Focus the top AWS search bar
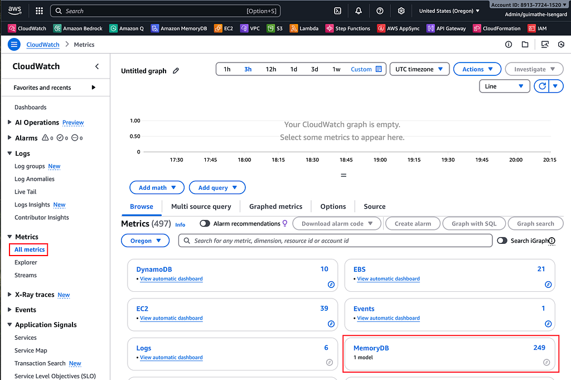 [165, 11]
